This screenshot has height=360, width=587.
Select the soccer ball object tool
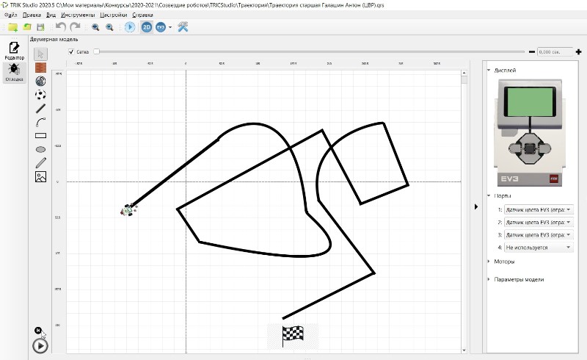pyautogui.click(x=41, y=94)
